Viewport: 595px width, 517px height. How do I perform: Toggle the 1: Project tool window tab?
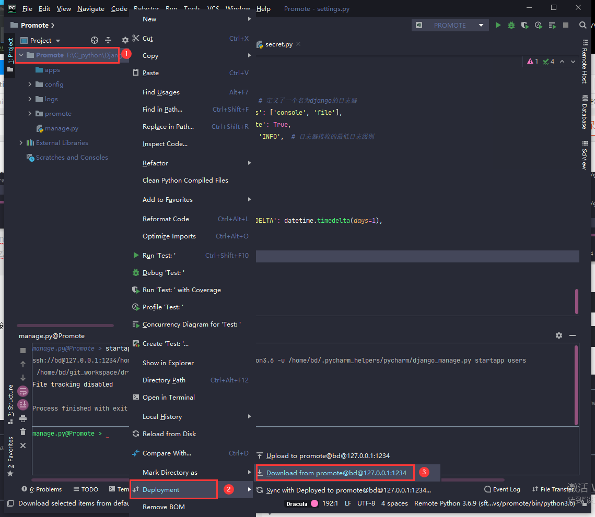click(x=10, y=54)
